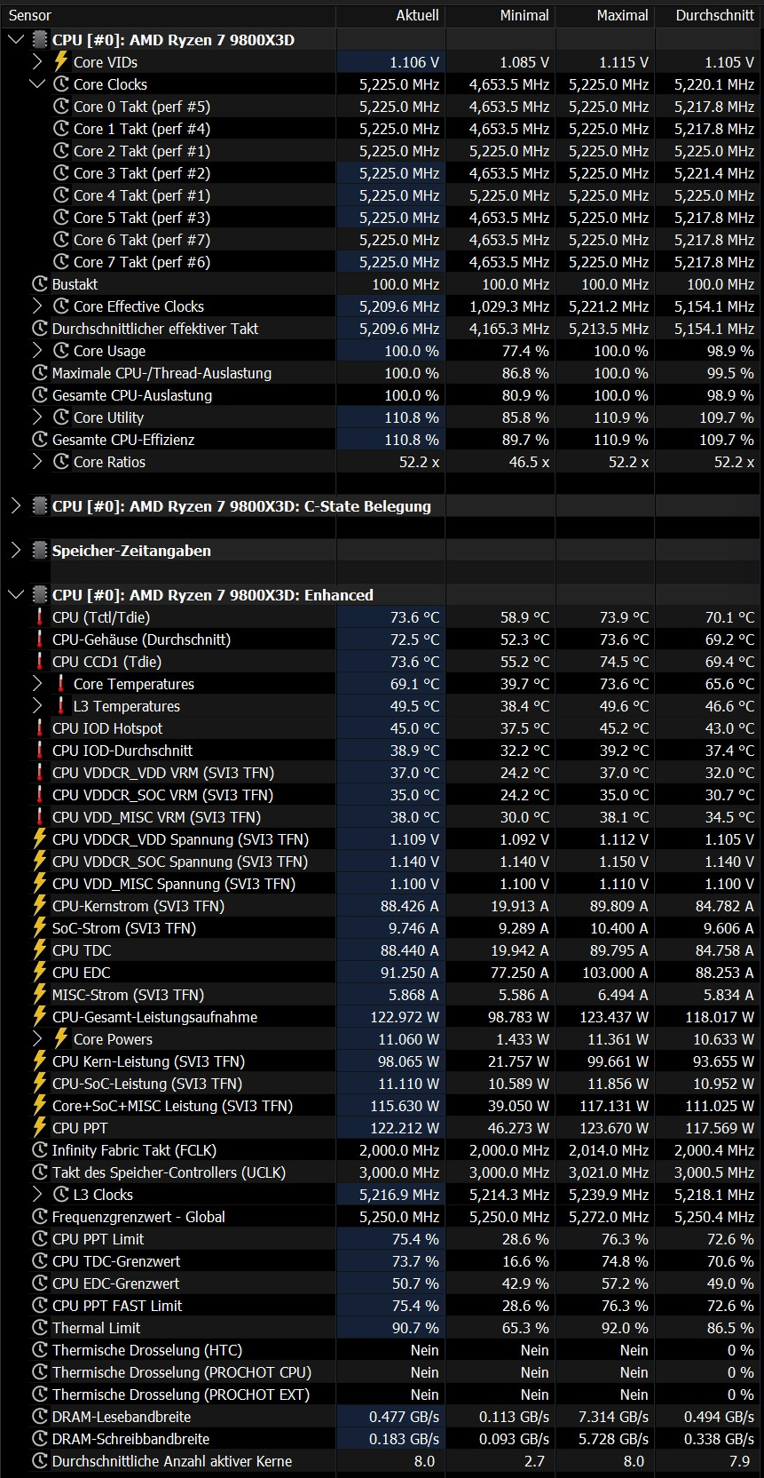Screen dimensions: 764x1478
Task: Select Thermische Drosselung (HTC) row
Action: point(382,1350)
